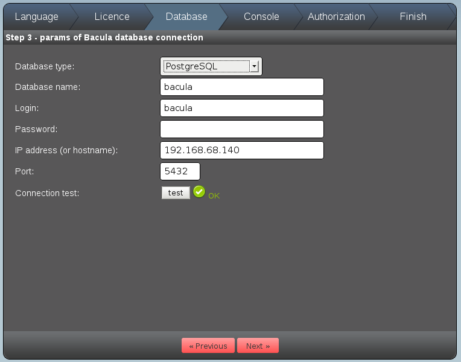Select the Database step tab
Screen dimensions: 461x362
click(186, 16)
